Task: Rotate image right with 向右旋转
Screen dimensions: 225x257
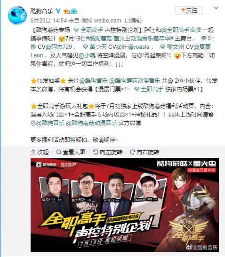Action: (145, 152)
